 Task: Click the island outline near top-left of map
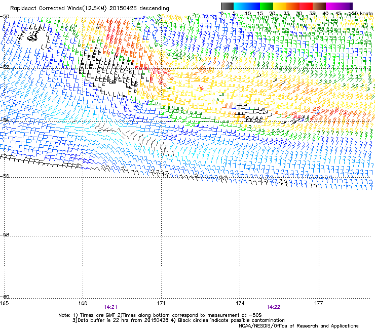33,36
